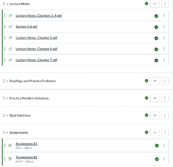This screenshot has width=173, height=167.
Task: Add item to Readings and Practice Problems
Action: click(155, 81)
